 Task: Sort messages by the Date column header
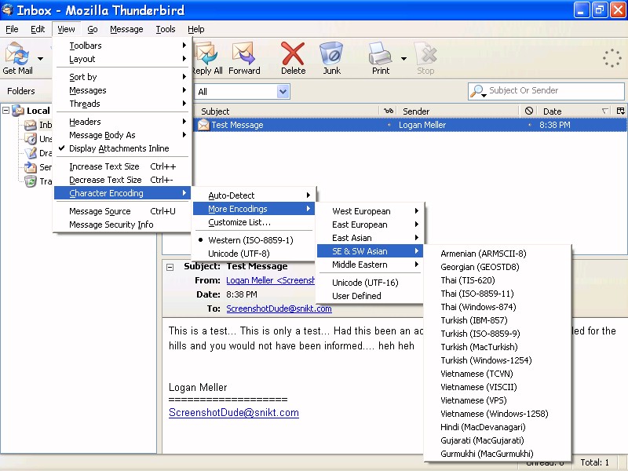tap(573, 111)
